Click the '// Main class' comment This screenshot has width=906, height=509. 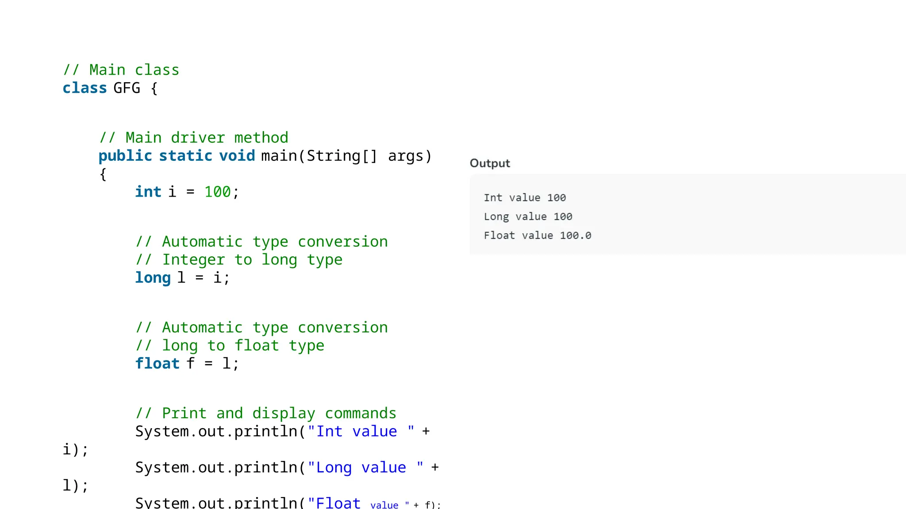pos(121,70)
